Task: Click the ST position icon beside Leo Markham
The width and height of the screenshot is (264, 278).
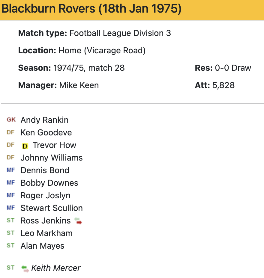Action: click(x=10, y=233)
